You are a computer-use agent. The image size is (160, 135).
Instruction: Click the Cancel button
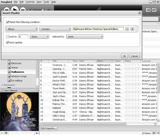pos(135,56)
